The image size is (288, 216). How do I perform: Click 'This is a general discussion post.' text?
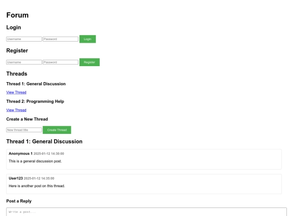(x=35, y=161)
